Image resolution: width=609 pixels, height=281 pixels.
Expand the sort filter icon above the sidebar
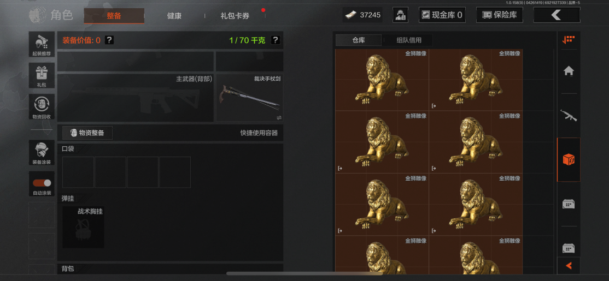569,39
